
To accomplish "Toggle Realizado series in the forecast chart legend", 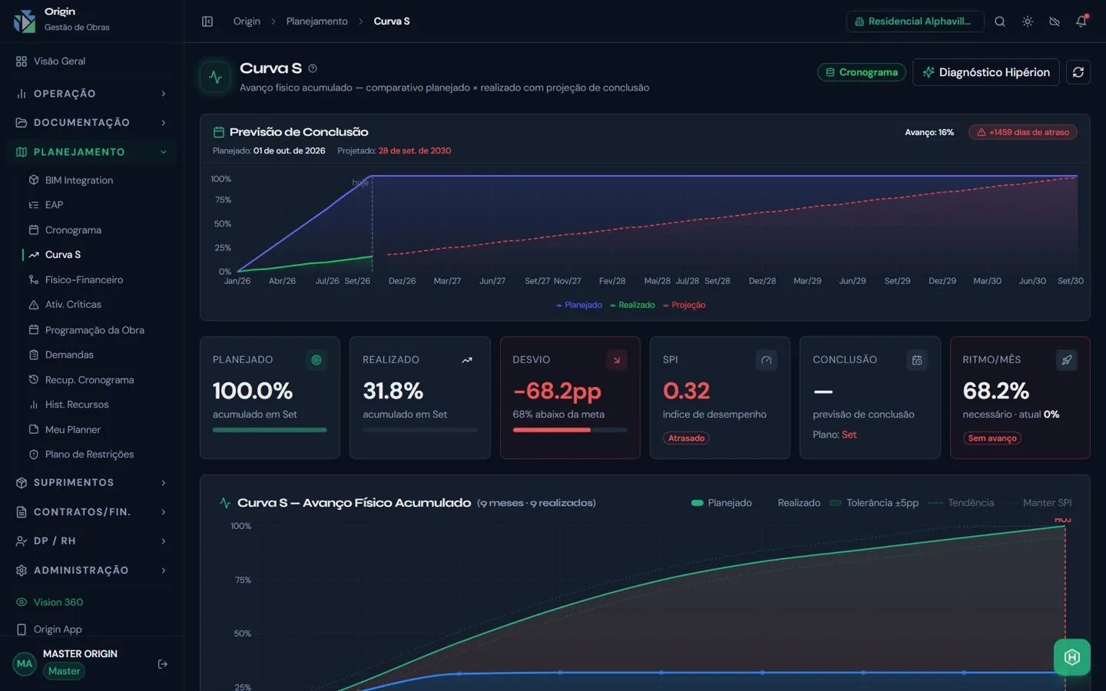I will click(x=632, y=306).
